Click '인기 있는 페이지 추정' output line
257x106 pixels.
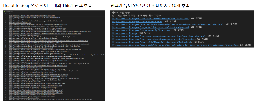(x=136, y=16)
